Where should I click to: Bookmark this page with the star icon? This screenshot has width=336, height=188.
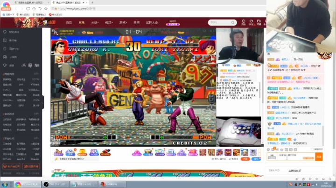point(46,9)
